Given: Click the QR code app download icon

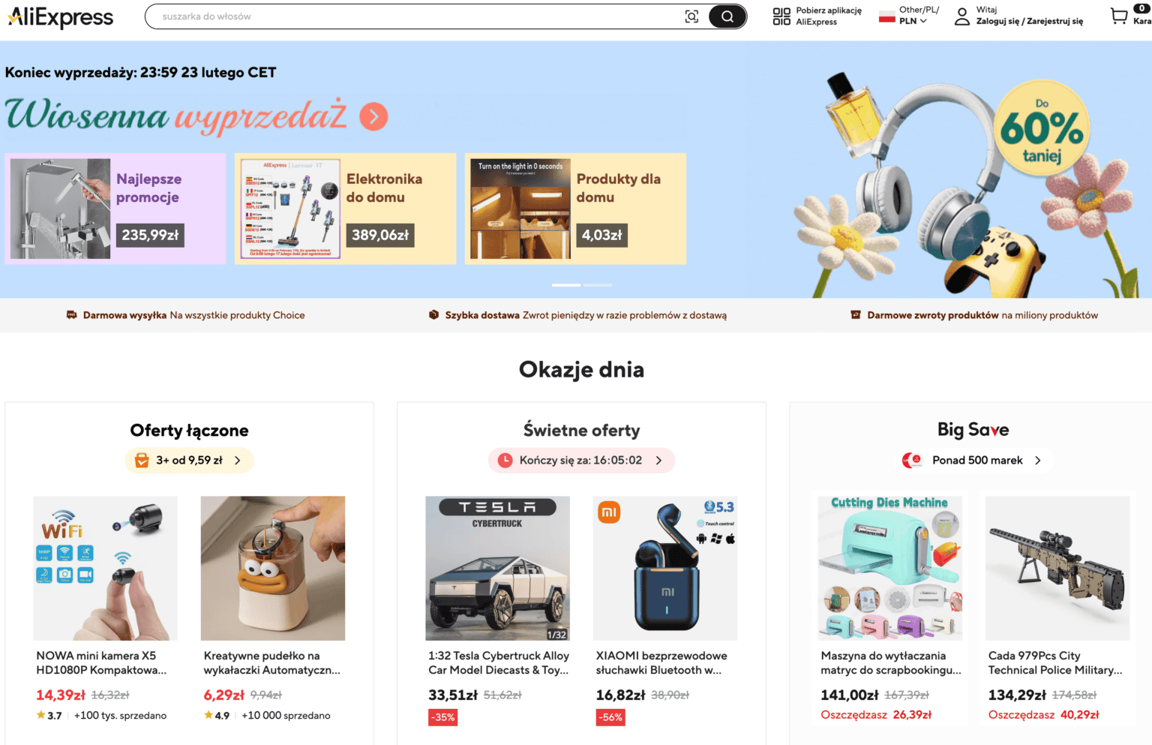Looking at the screenshot, I should click(781, 17).
